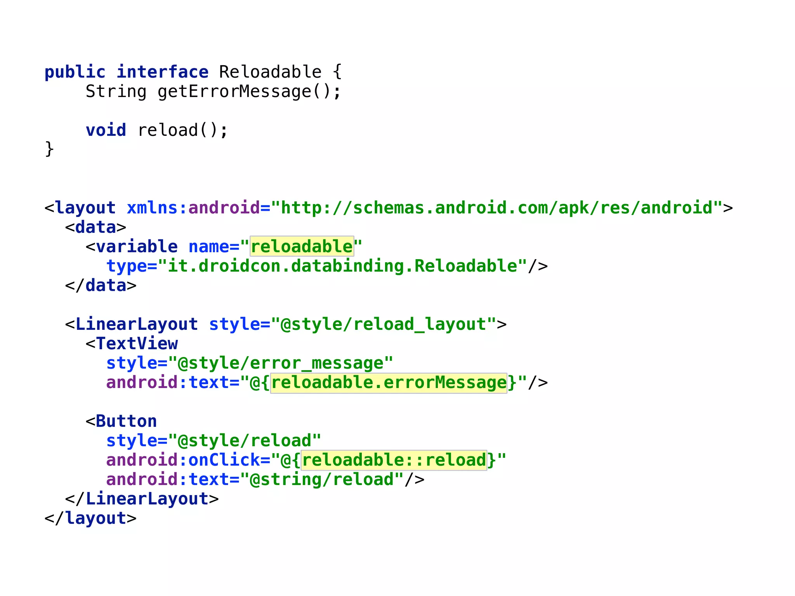The height and width of the screenshot is (596, 795).
Task: Click the it.droidcon.databinding.Reloadable type value
Action: [342, 266]
